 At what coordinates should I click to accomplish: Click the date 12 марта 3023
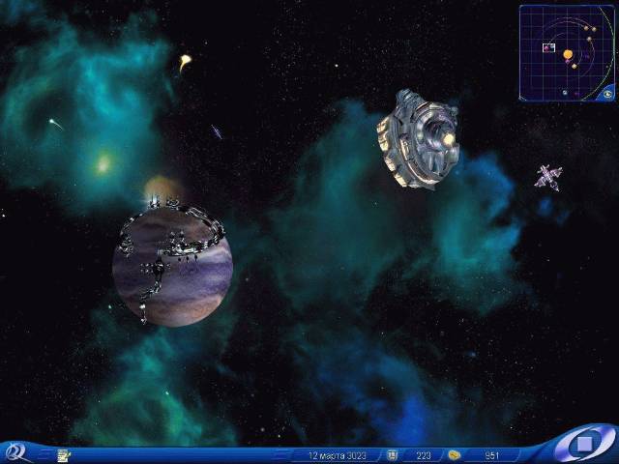point(337,455)
